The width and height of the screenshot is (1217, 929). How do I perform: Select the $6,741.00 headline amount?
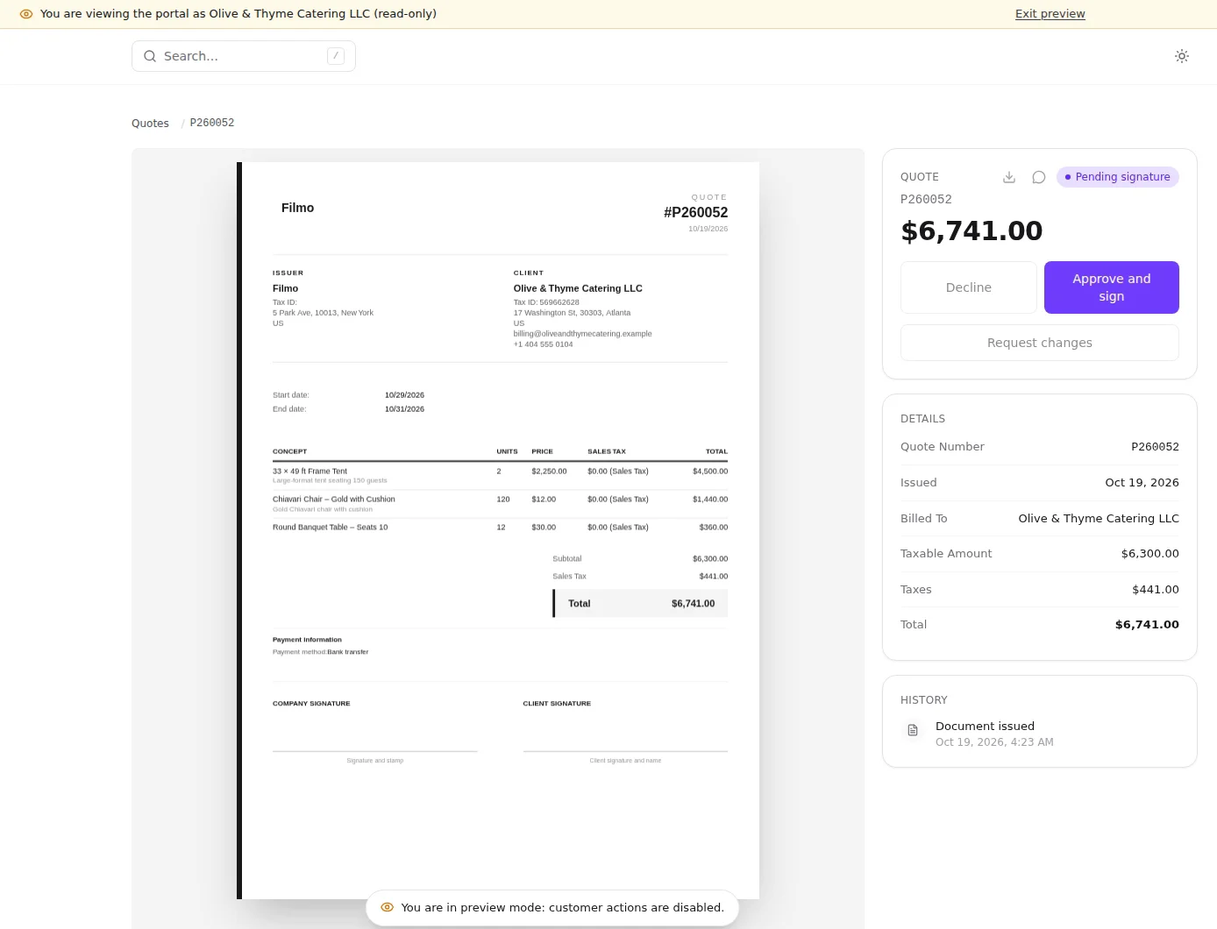(971, 231)
